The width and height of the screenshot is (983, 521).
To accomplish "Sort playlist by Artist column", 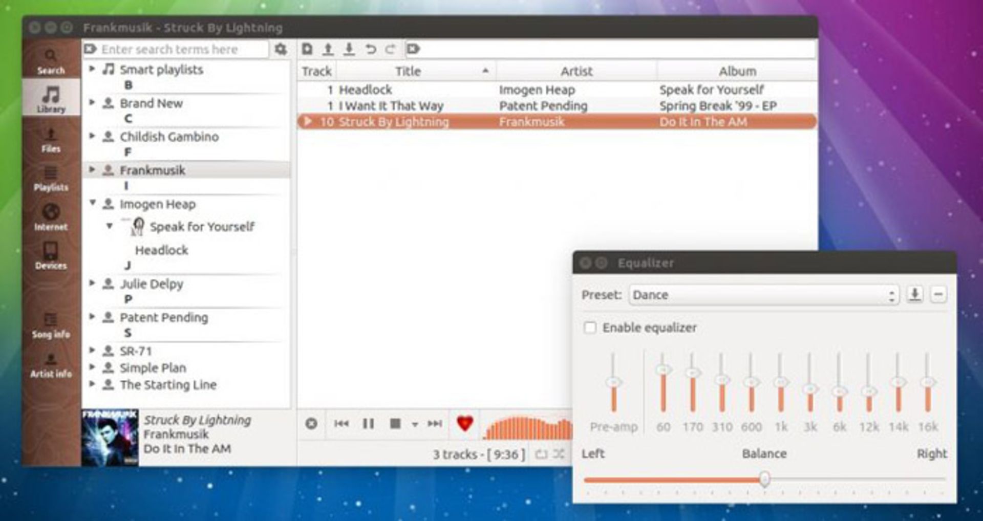I will pos(576,71).
